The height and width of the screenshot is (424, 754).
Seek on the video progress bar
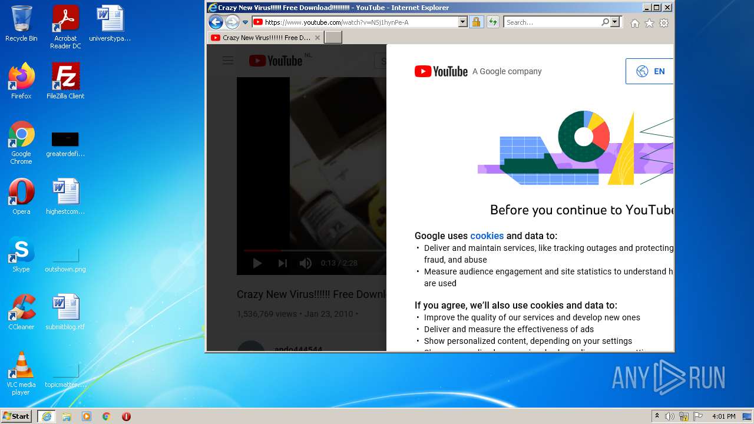coord(315,251)
